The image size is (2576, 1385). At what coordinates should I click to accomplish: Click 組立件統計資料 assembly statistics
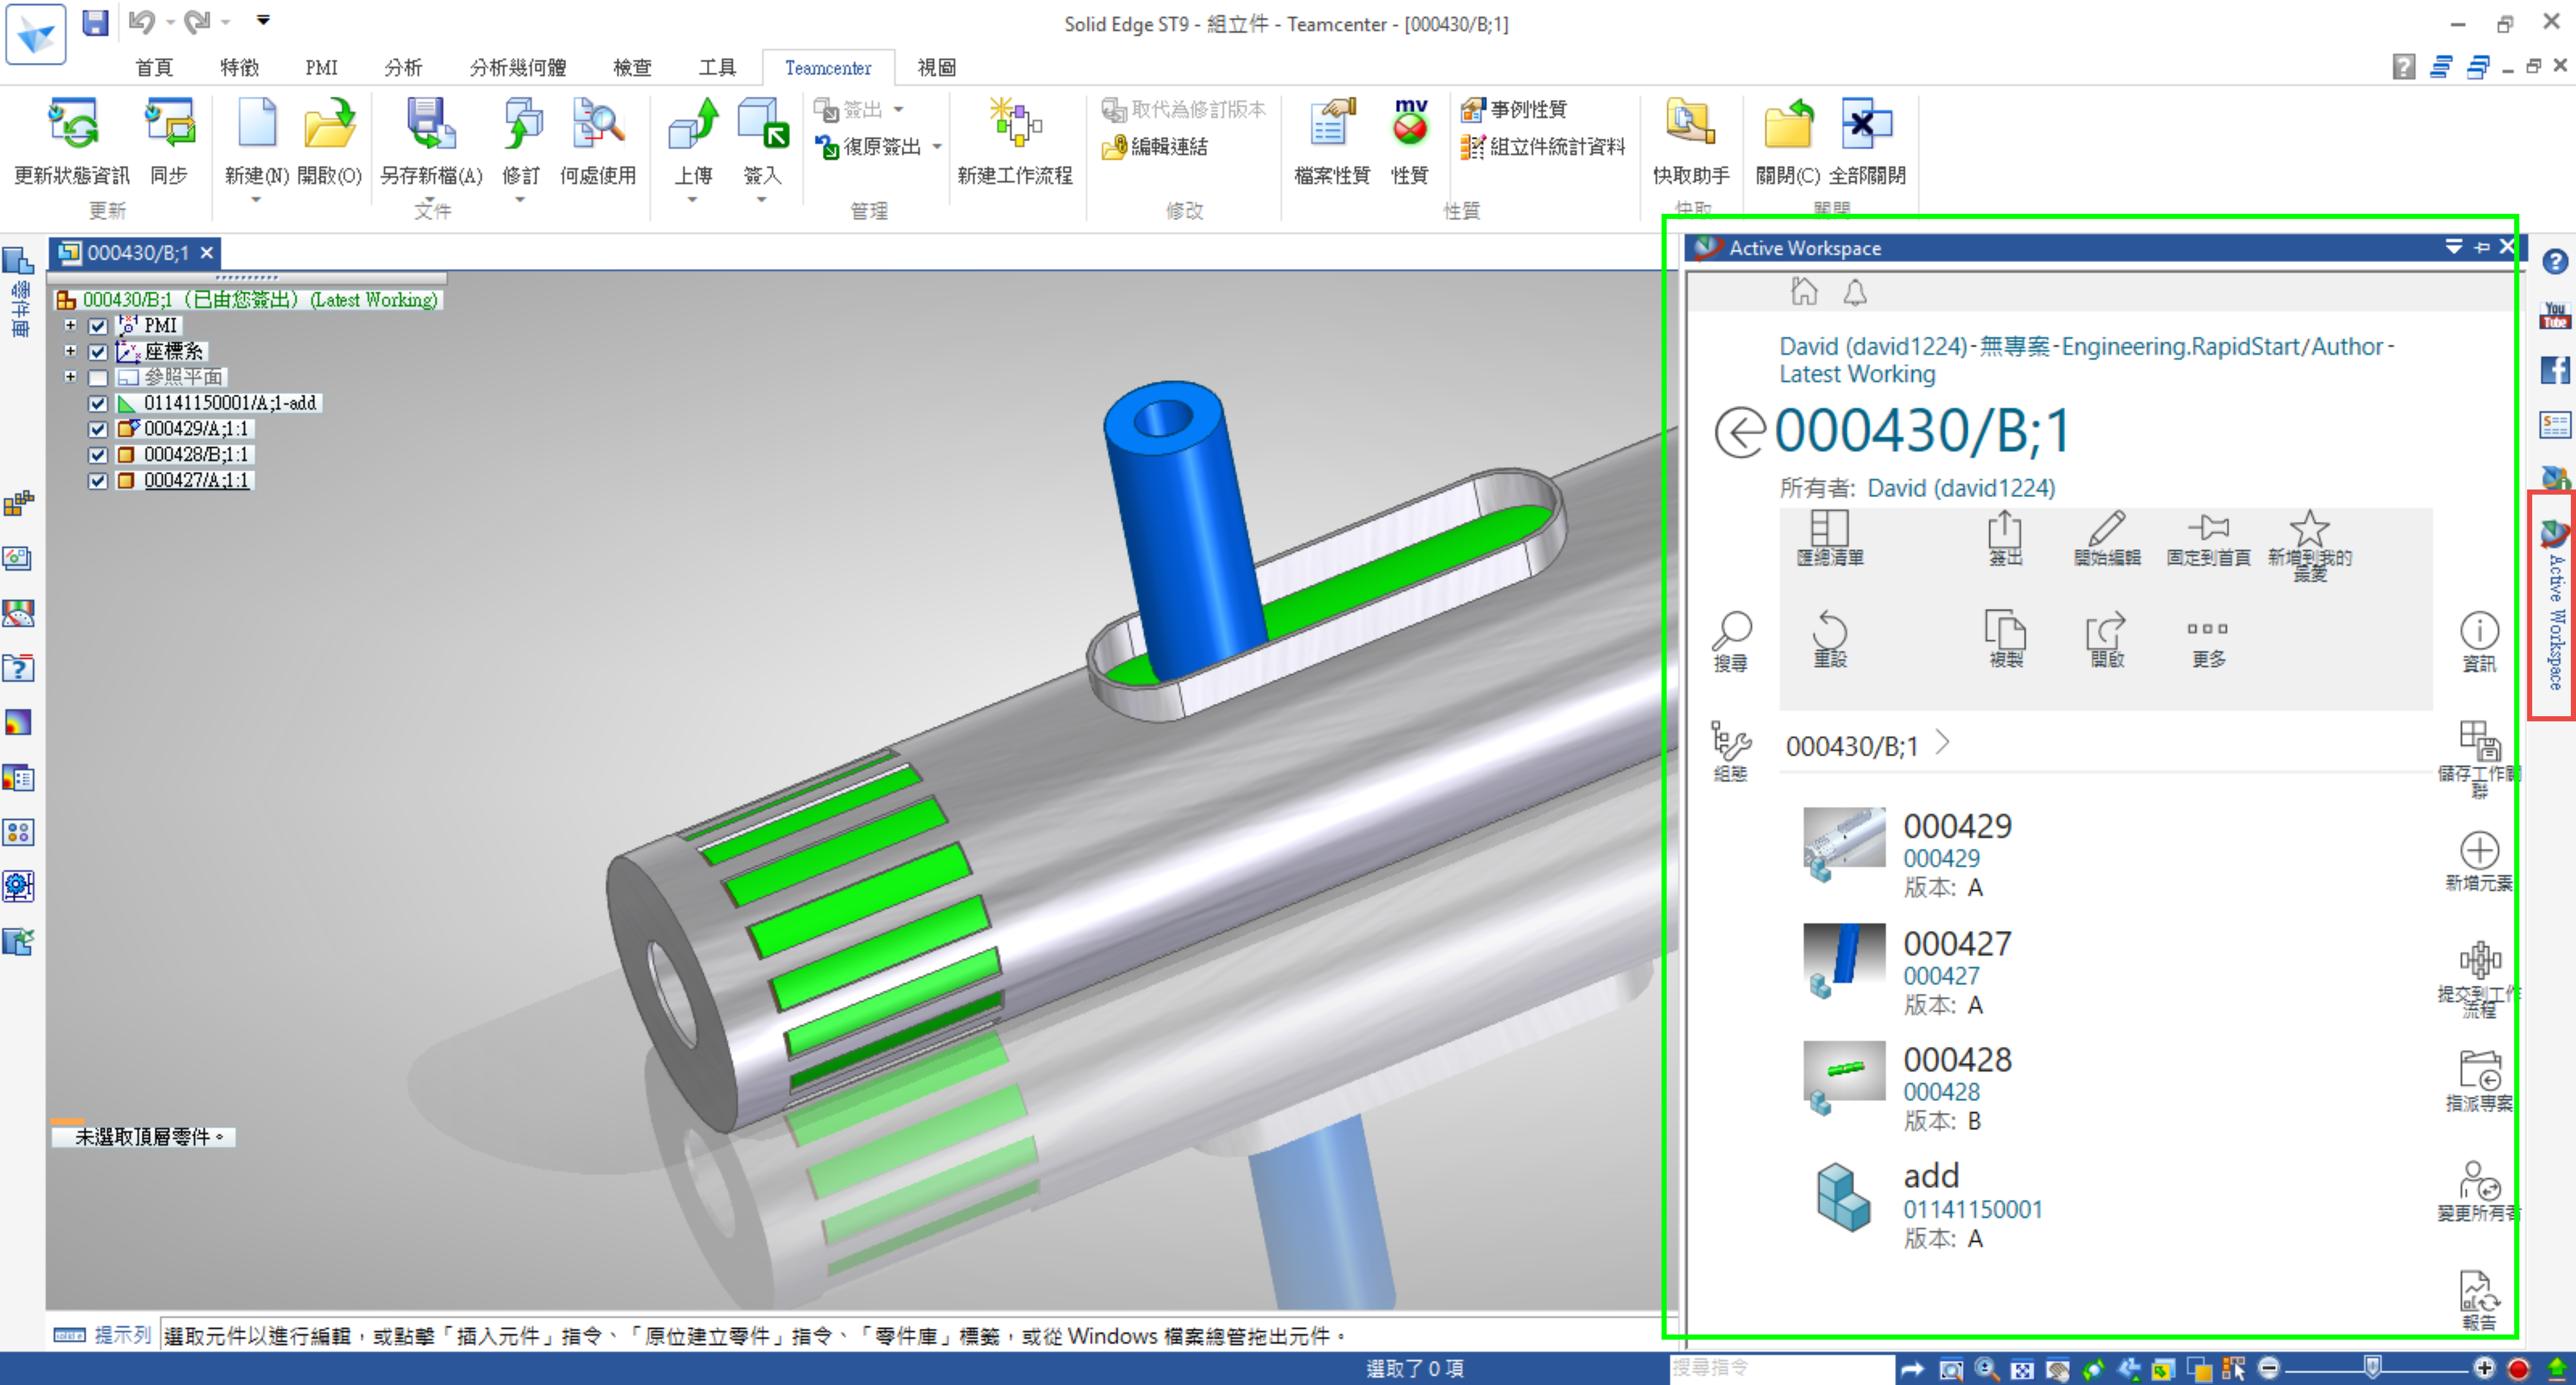[1543, 147]
